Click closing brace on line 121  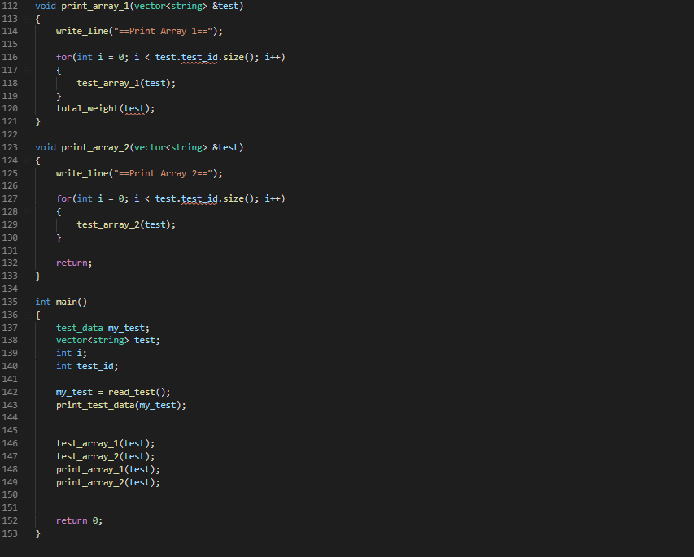point(38,121)
